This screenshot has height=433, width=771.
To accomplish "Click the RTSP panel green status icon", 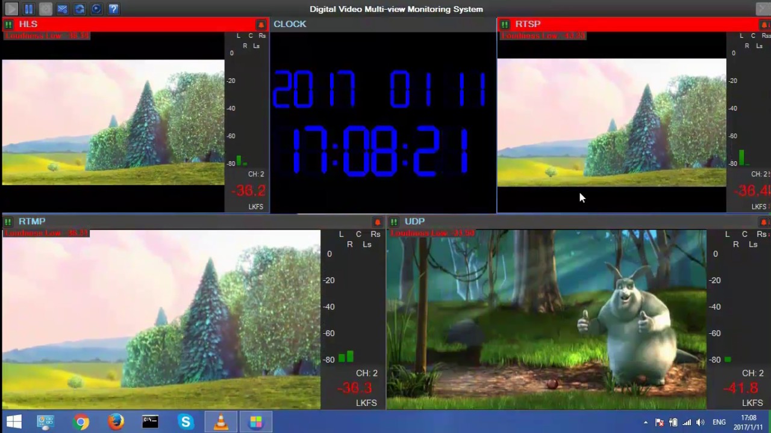I will tap(504, 25).
